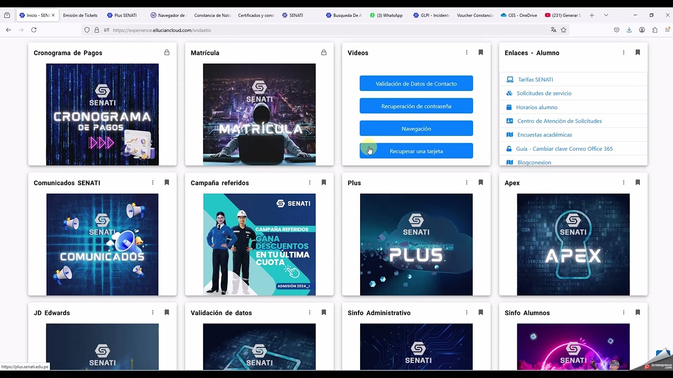
Task: Click the lock icon on Matrícula card
Action: [324, 52]
